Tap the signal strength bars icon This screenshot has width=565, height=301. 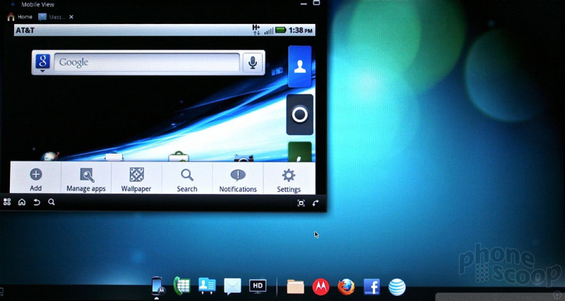(x=269, y=31)
